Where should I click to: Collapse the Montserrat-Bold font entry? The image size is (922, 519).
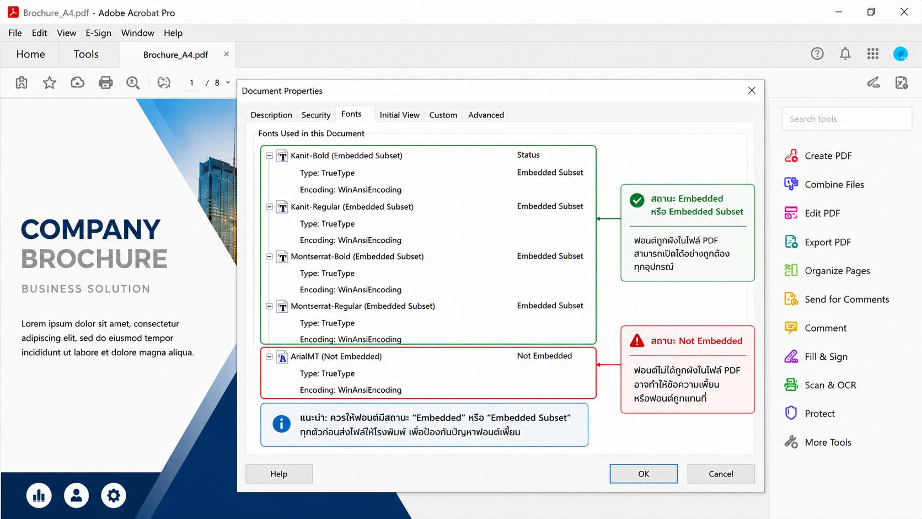click(x=269, y=256)
